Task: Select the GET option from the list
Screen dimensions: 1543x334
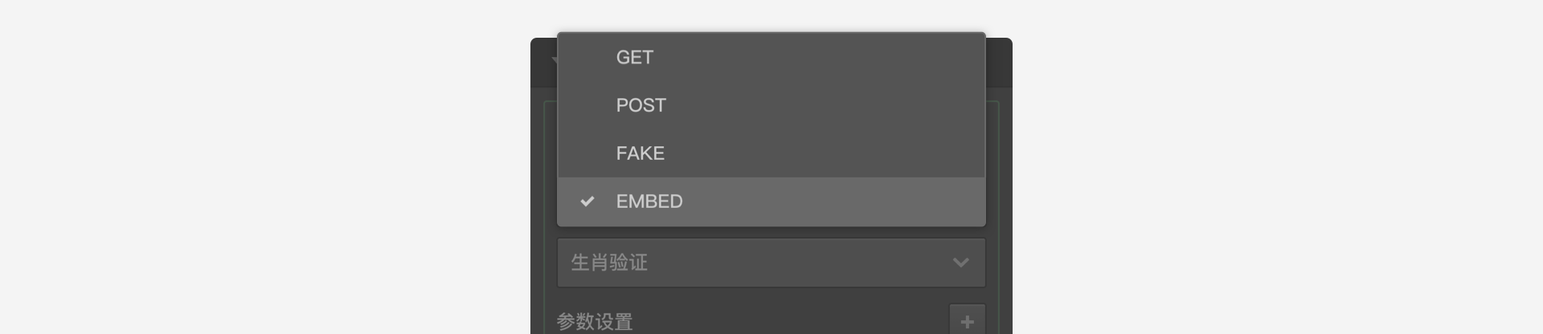Action: coord(771,57)
